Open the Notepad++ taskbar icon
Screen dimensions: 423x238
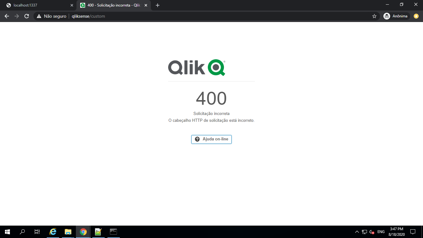click(98, 232)
